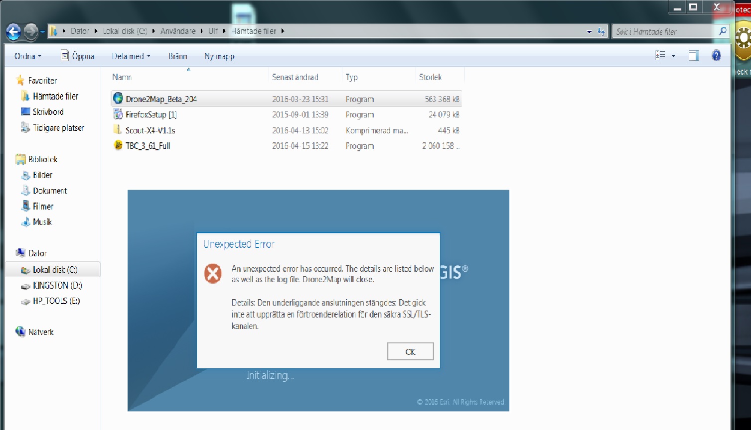Click the KINGSTON (D:) drive icon

coord(25,286)
